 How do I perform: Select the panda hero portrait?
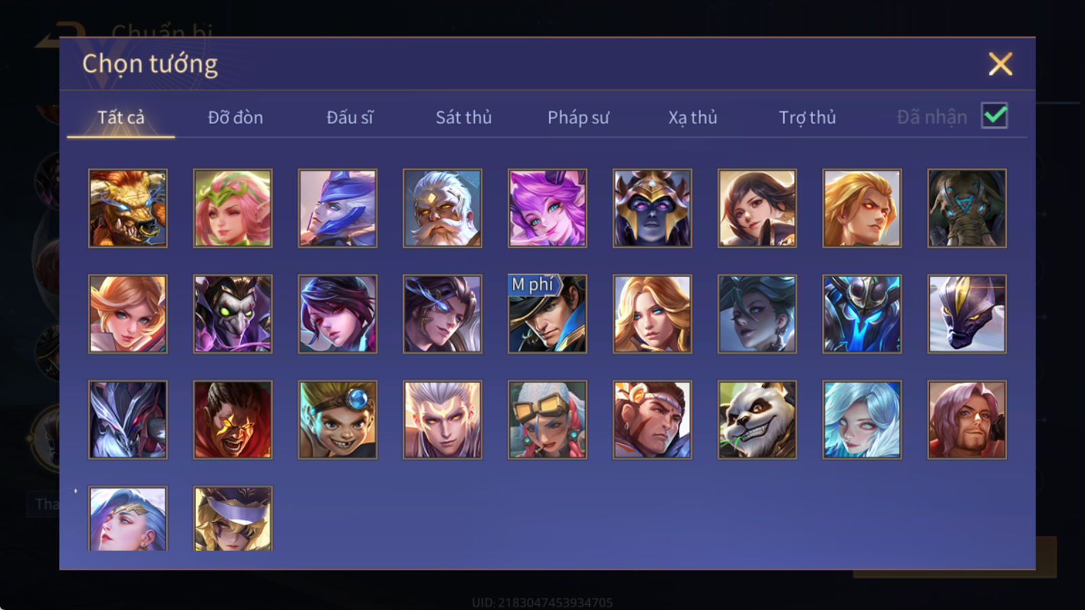(x=757, y=420)
